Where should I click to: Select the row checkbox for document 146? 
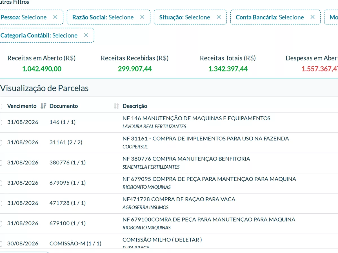click(x=1, y=122)
